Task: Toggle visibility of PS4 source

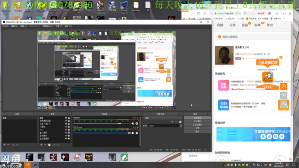Action: click(x=66, y=130)
